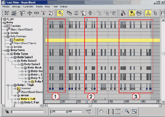
Task: Select the highlighted Transform track
Action: (x=19, y=40)
